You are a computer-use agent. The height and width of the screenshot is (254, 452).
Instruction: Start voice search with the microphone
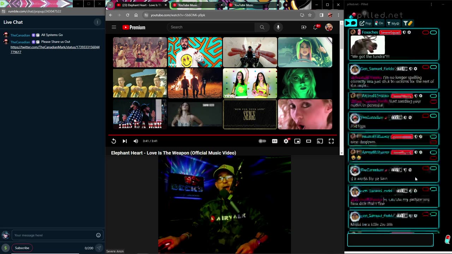click(278, 27)
